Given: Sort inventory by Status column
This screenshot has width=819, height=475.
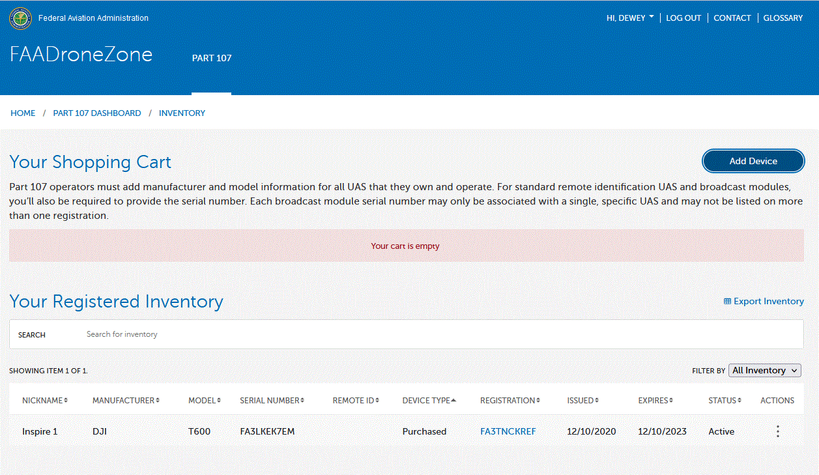Looking at the screenshot, I should coord(725,401).
